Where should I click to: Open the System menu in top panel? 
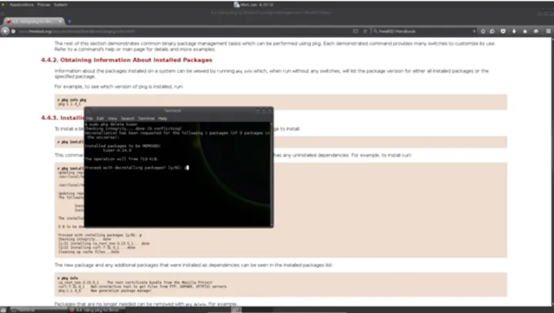click(x=62, y=4)
